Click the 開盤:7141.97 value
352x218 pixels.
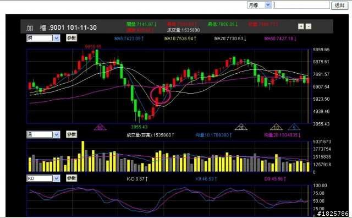(142, 24)
